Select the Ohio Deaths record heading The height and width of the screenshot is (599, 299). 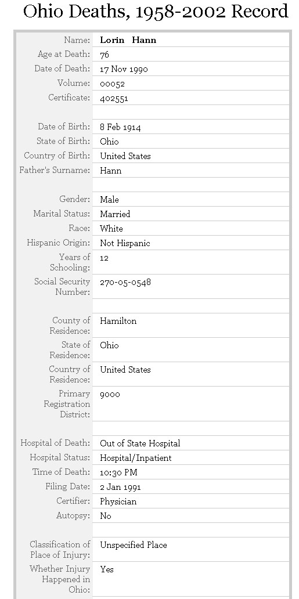pos(156,12)
